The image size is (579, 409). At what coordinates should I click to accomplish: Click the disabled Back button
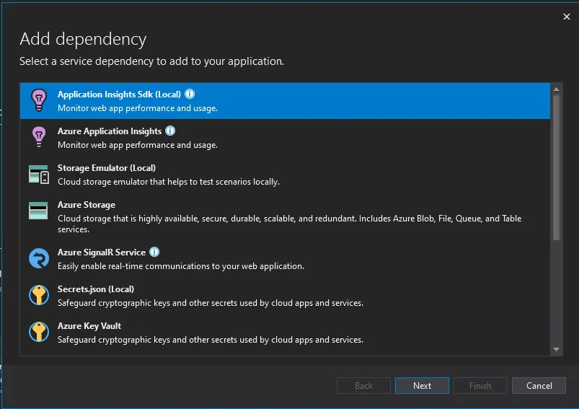363,386
